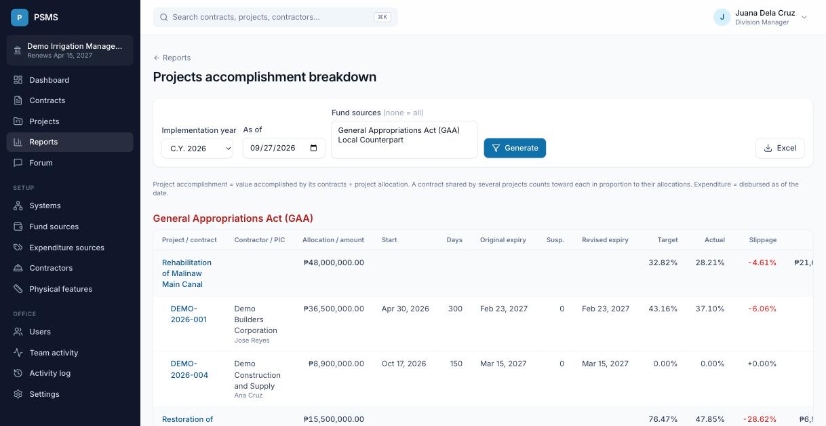Click the search magnifier icon
826x426 pixels.
[x=163, y=17]
